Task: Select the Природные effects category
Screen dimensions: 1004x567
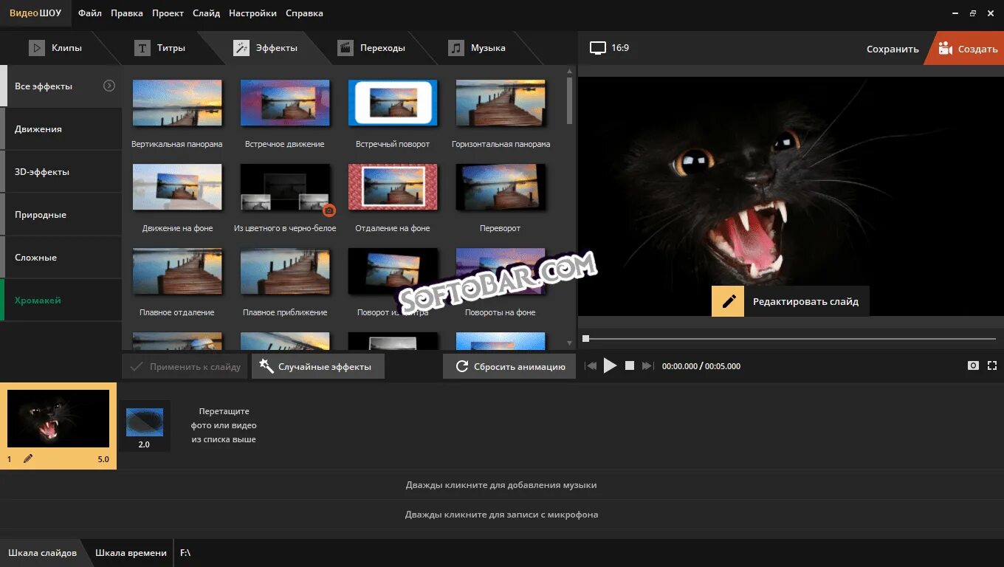Action: (61, 215)
